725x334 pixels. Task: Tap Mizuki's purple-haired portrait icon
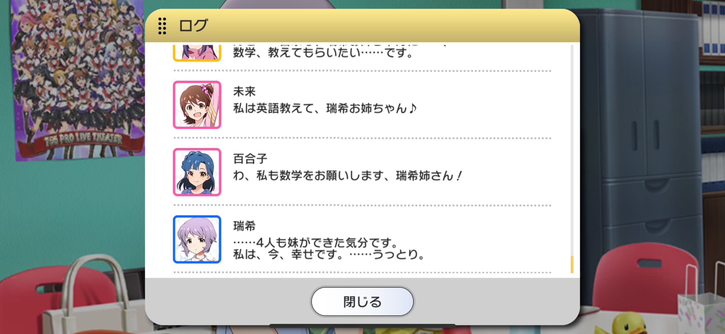[197, 239]
